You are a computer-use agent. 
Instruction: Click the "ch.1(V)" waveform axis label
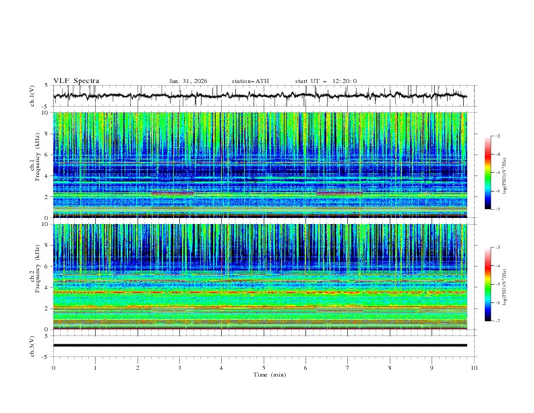click(32, 96)
